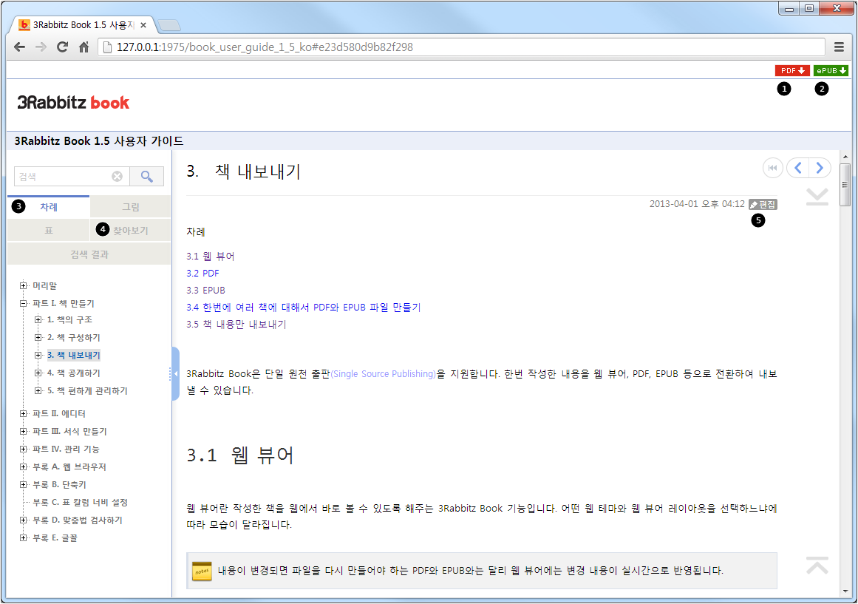Select tree item 3. 책 내보내기
The width and height of the screenshot is (858, 604).
(74, 355)
